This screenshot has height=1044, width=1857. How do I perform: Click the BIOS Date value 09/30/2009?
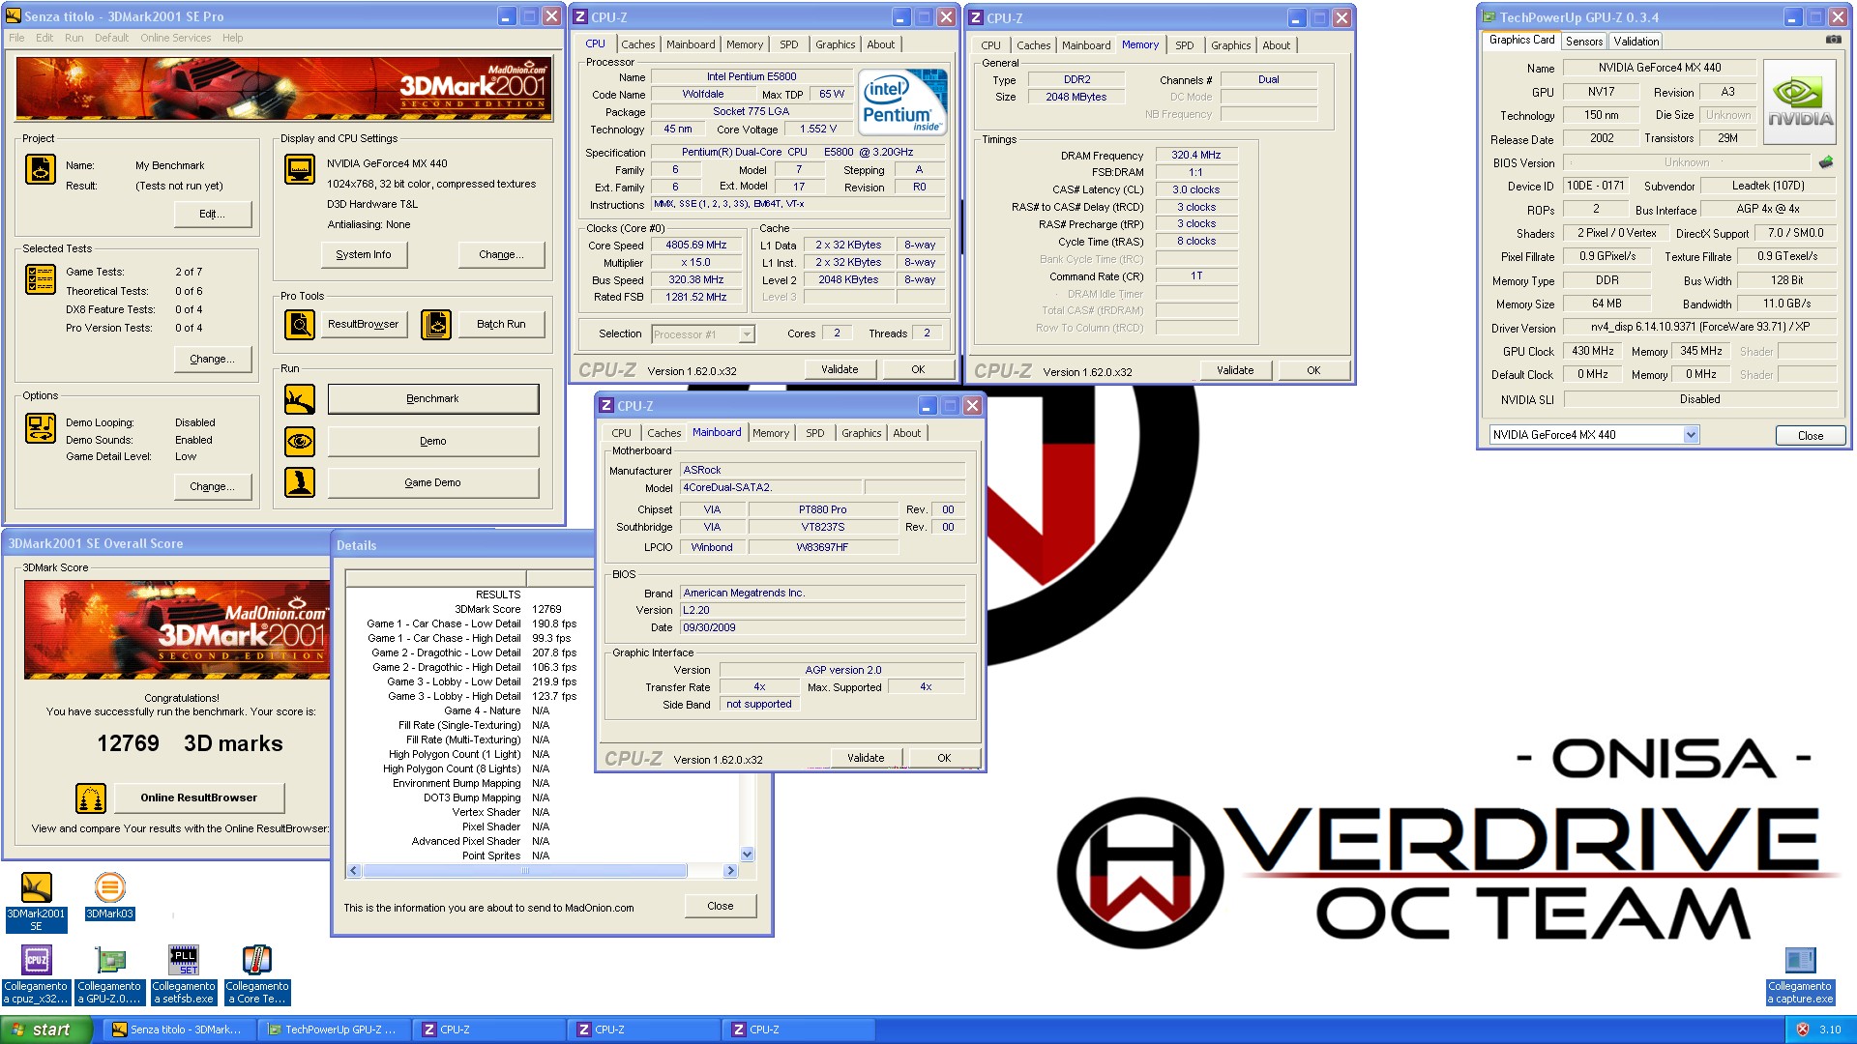click(822, 627)
